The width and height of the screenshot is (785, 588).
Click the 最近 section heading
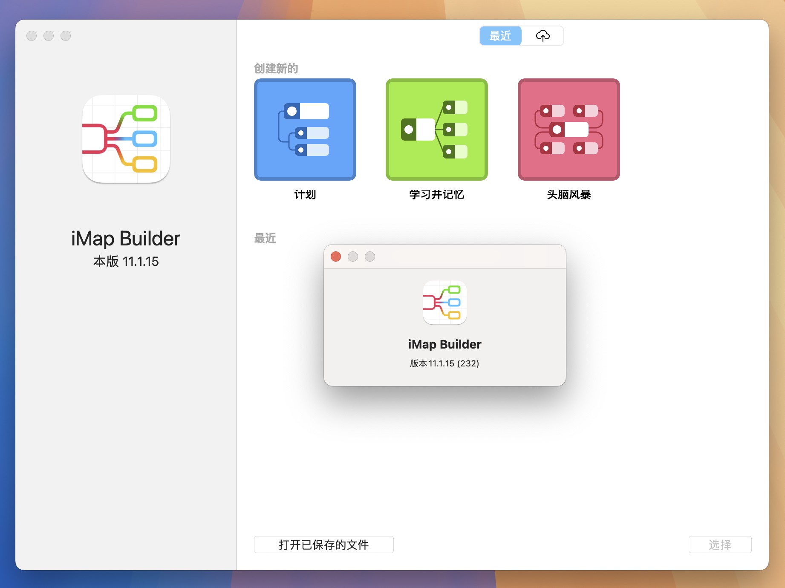(x=265, y=238)
